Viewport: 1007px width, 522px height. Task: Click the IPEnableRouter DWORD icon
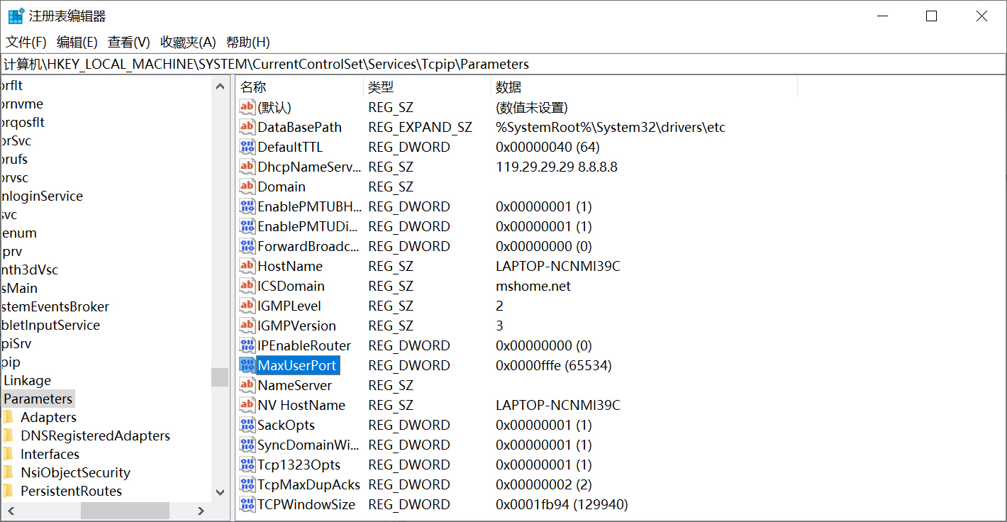click(247, 345)
